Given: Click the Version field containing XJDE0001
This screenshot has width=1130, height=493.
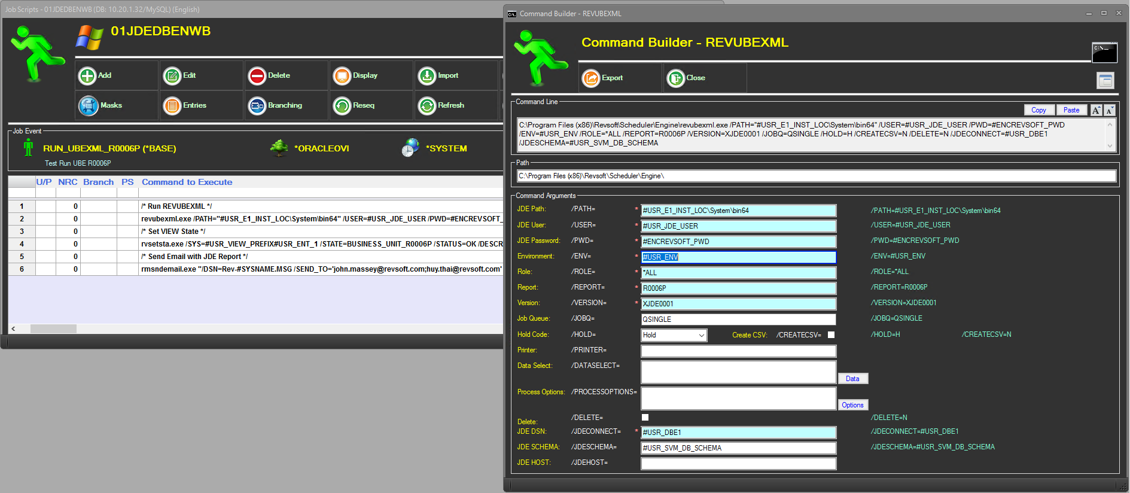Looking at the screenshot, I should tap(738, 304).
